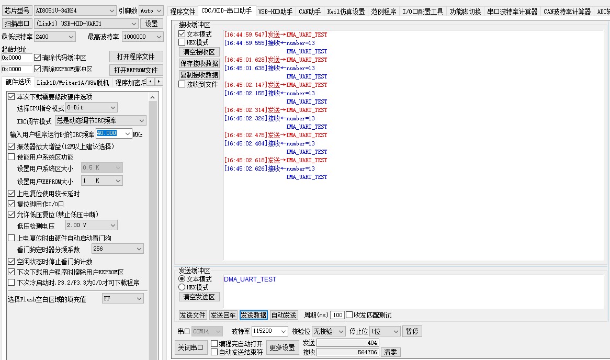Image resolution: width=610 pixels, height=360 pixels.
Task: Click 复制接收数据 button
Action: tap(199, 75)
